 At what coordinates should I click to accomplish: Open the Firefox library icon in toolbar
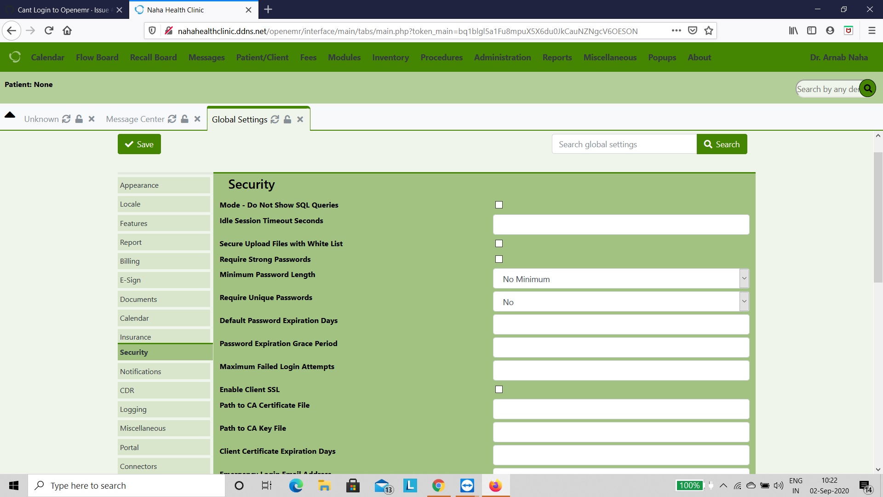point(793,30)
